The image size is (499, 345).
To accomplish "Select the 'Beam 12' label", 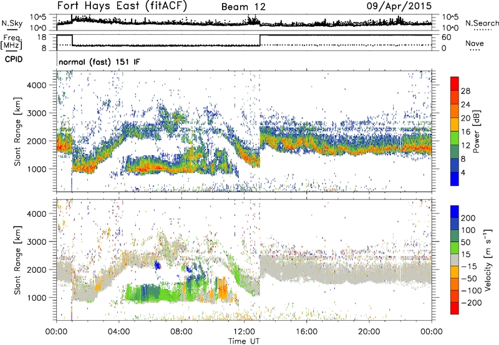I will 243,7.
